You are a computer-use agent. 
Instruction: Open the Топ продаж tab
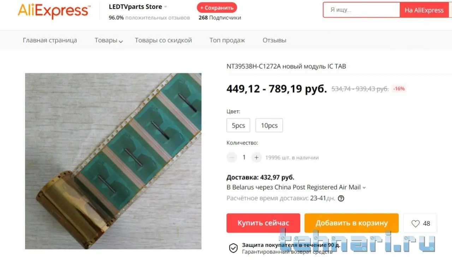pos(227,40)
